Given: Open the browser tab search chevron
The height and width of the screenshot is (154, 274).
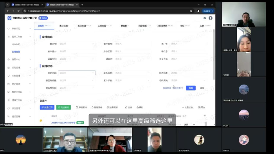Looking at the screenshot, I should (x=7, y=5).
